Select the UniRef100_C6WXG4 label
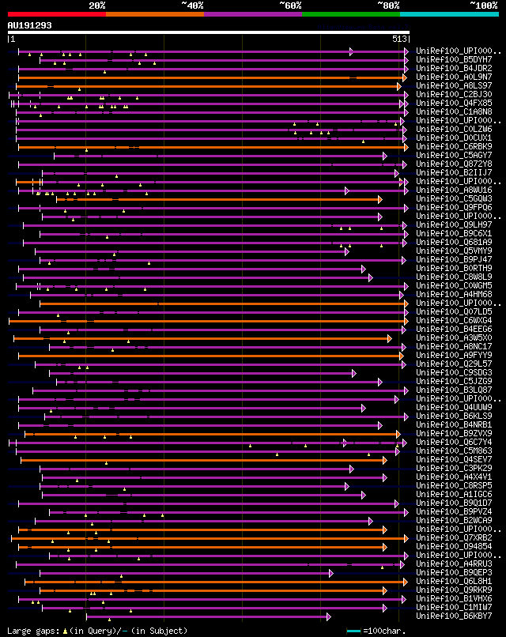506x637 pixels. pyautogui.click(x=454, y=320)
